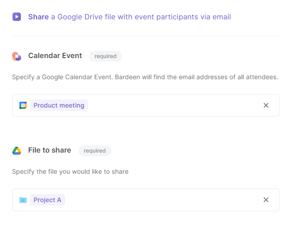This screenshot has height=239, width=294.
Task: Click the Bardeen logo next to Calendar Event
Action: (17, 56)
